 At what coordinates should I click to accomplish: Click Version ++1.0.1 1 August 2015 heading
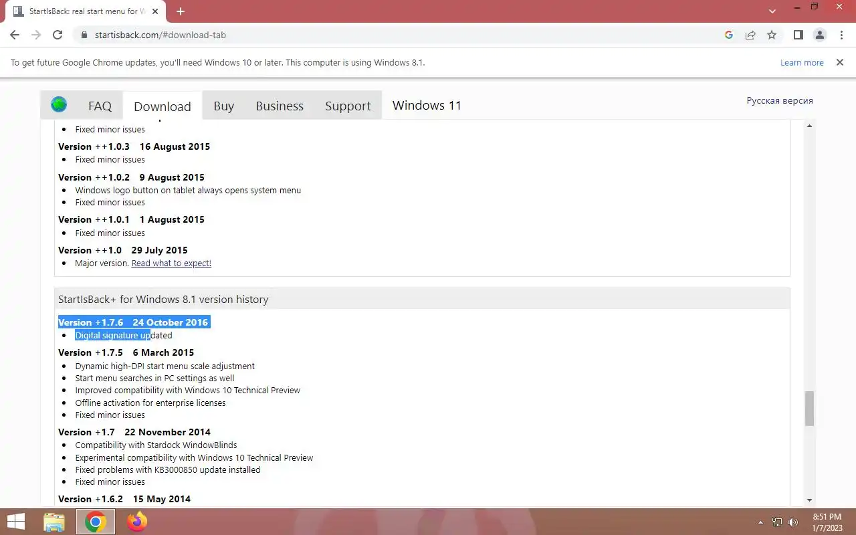click(131, 219)
